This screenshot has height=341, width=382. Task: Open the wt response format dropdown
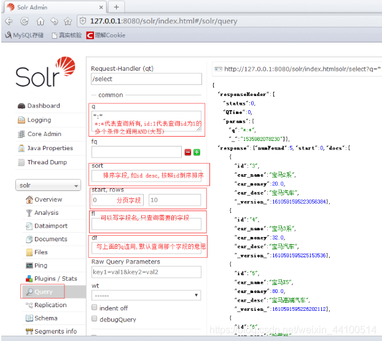coord(146,295)
